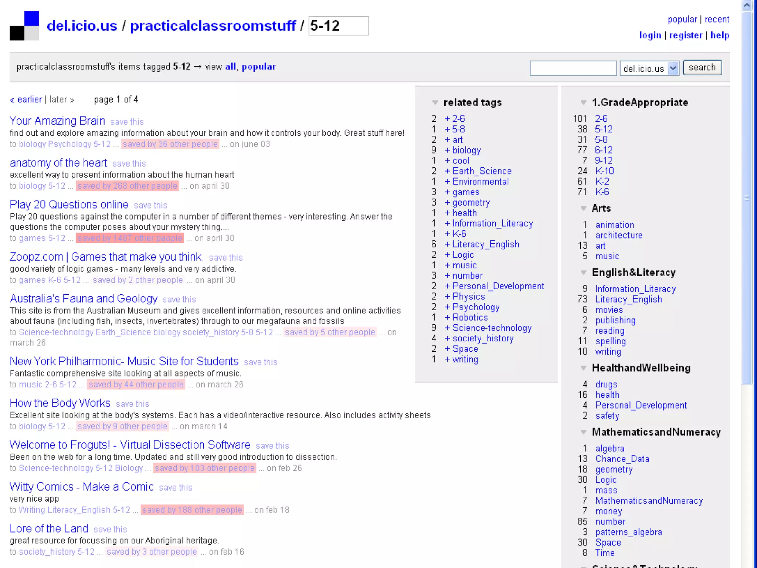
Task: Open Play 20 Questions online bookmark
Action: [x=69, y=204]
